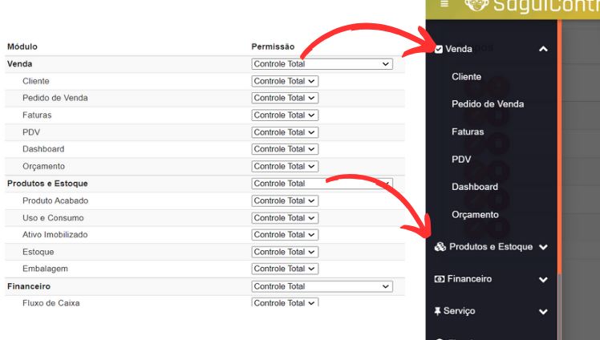Click the Produtos e Estoque boxes icon
The width and height of the screenshot is (600, 340).
point(440,247)
